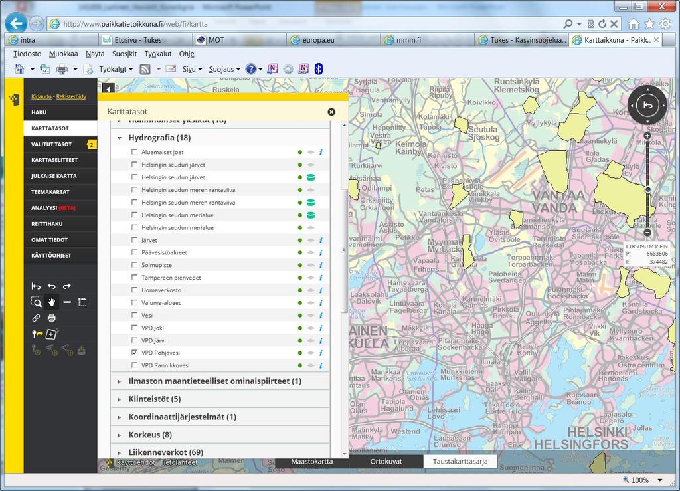This screenshot has width=680, height=491.
Task: Click the green database icon on Helsingin seudun merialue
Action: click(x=311, y=215)
